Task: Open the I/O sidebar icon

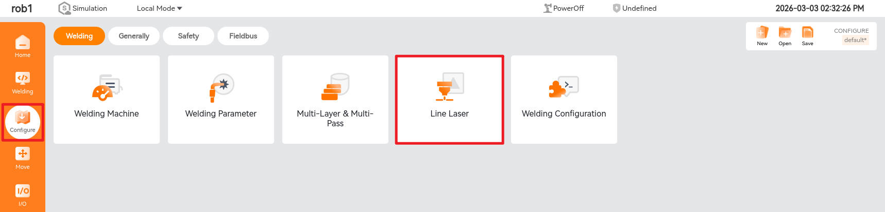Action: [23, 195]
